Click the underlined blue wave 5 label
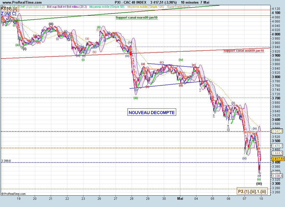Screen dimensions: 285x207 [228, 126]
